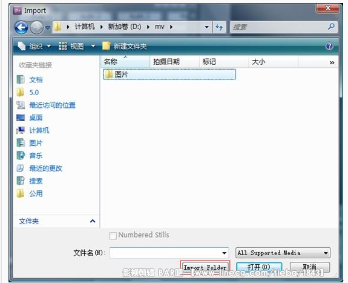
Task: Select mv in the address breadcrumb
Action: point(160,27)
